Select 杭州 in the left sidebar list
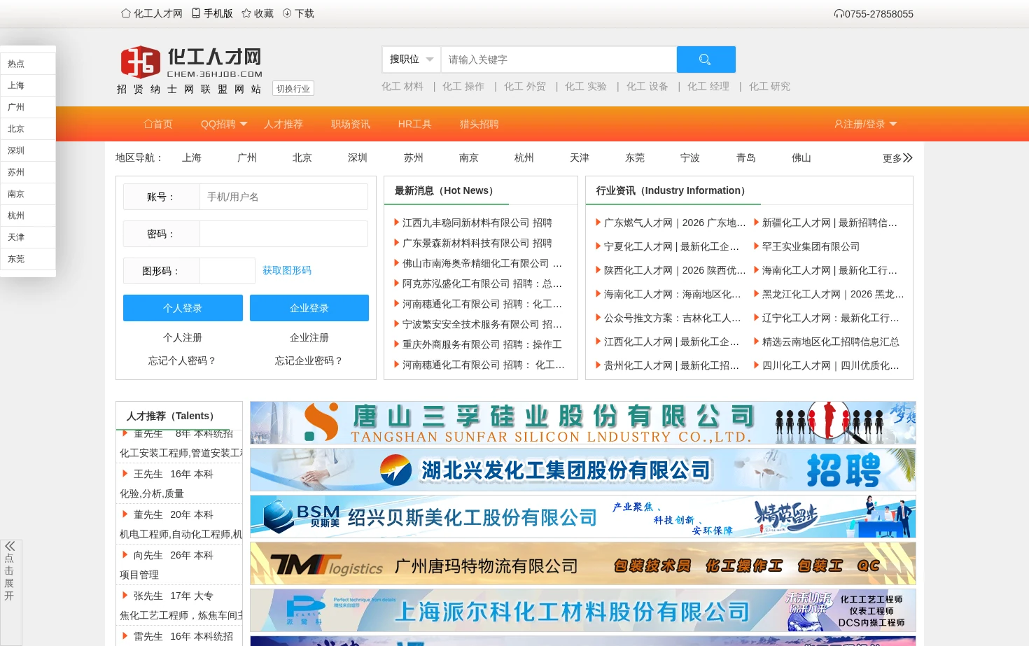Viewport: 1029px width, 646px height. [x=28, y=216]
